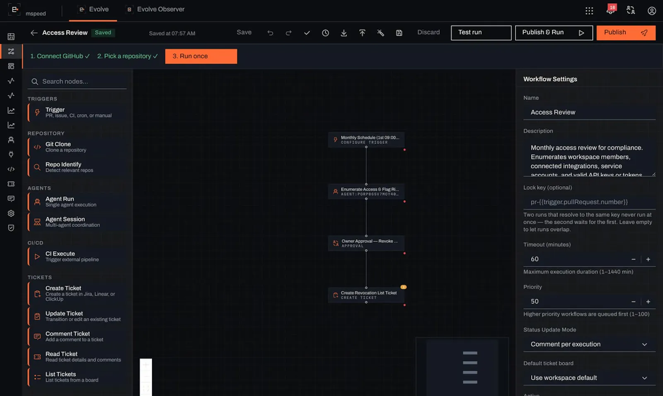
Task: Click the orange Publish button
Action: (626, 33)
